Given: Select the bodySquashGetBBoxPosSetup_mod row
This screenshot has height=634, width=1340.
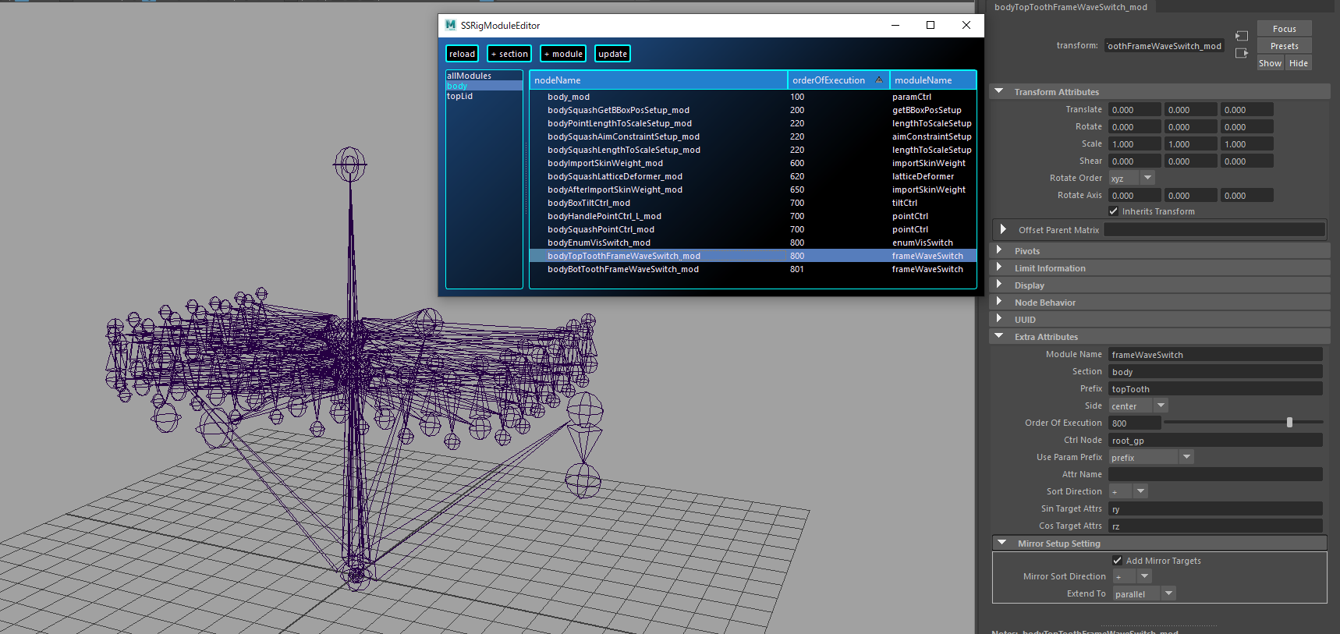Looking at the screenshot, I should click(x=753, y=110).
